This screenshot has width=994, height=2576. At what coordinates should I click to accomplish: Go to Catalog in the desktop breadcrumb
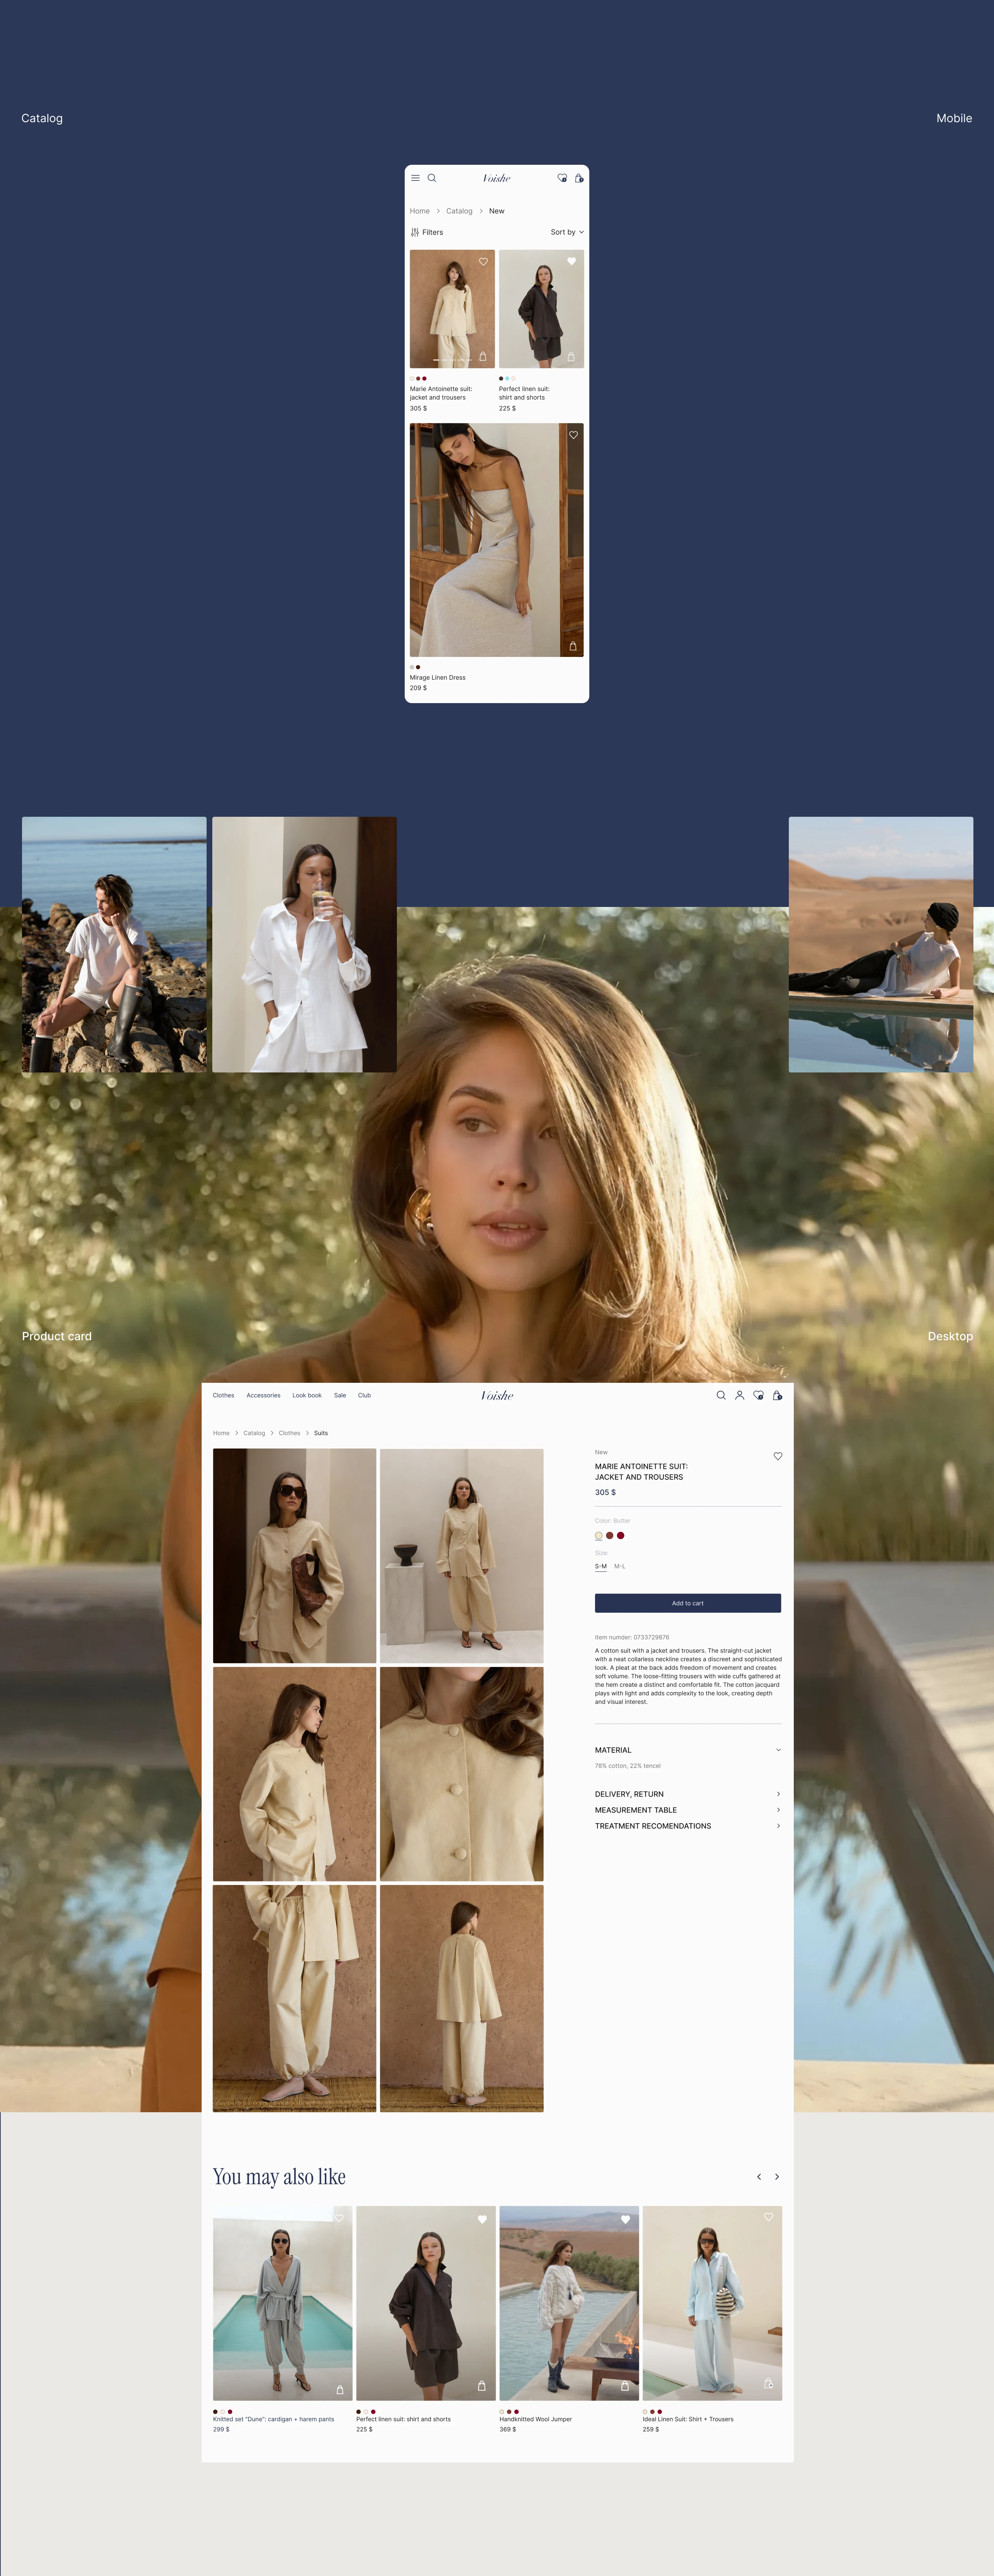tap(254, 1433)
